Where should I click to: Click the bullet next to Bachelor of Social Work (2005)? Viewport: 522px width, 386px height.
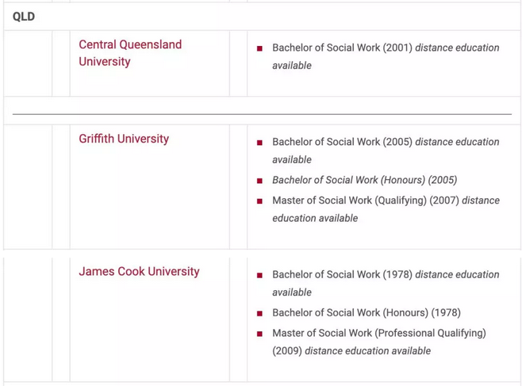click(259, 143)
